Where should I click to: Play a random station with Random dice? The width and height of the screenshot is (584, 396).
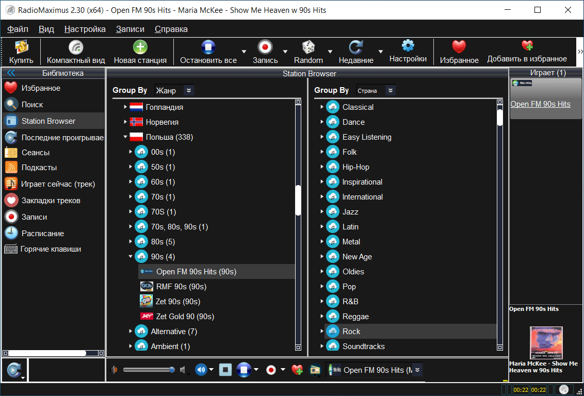pos(309,47)
